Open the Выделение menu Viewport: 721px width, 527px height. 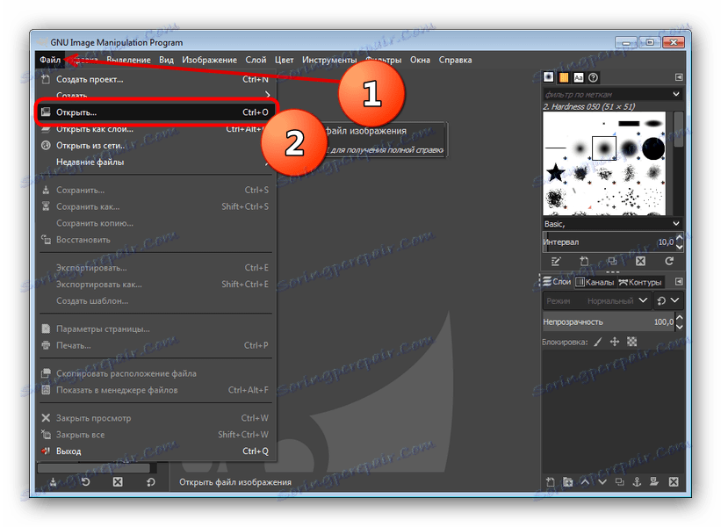pos(128,60)
